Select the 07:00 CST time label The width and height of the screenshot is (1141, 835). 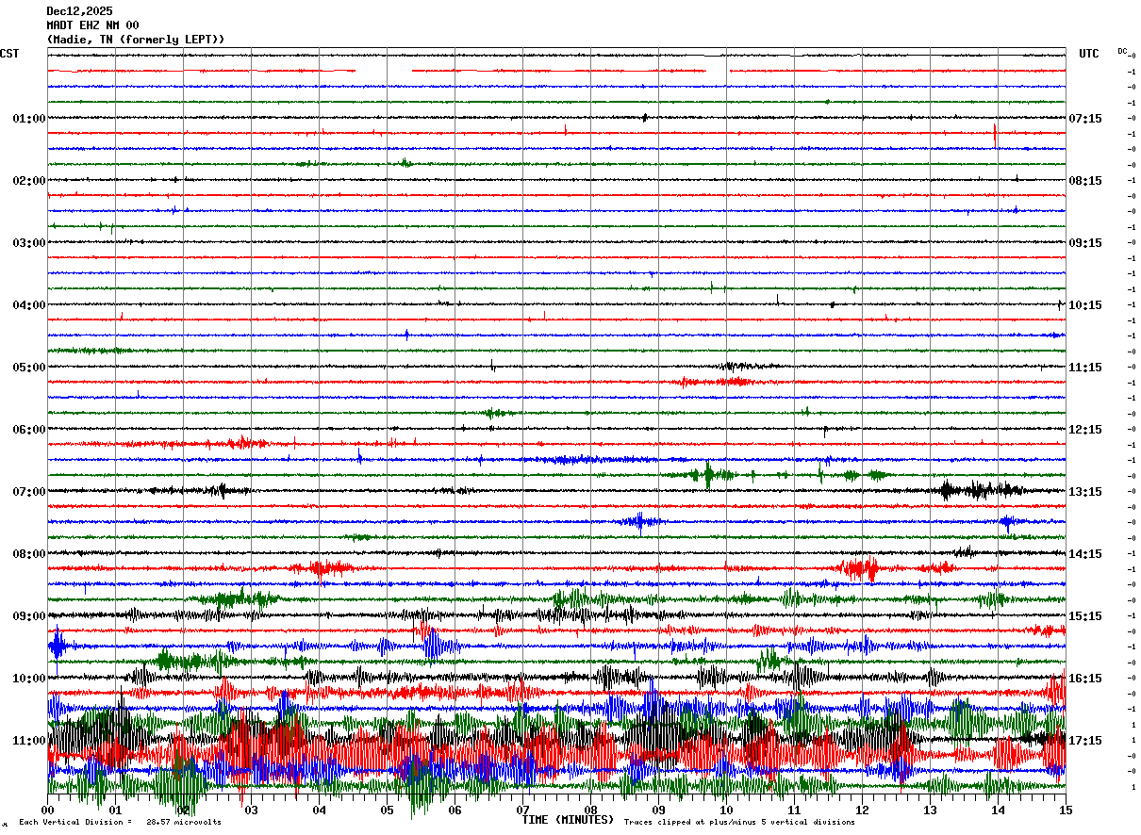click(x=29, y=492)
